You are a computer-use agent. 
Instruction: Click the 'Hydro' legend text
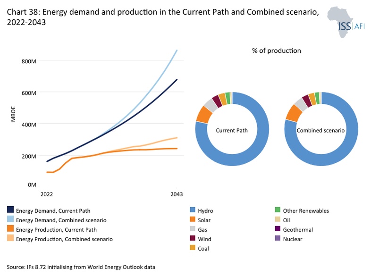(205, 211)
